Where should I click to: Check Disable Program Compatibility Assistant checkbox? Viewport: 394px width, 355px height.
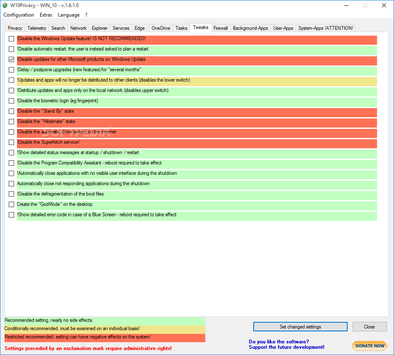click(11, 163)
